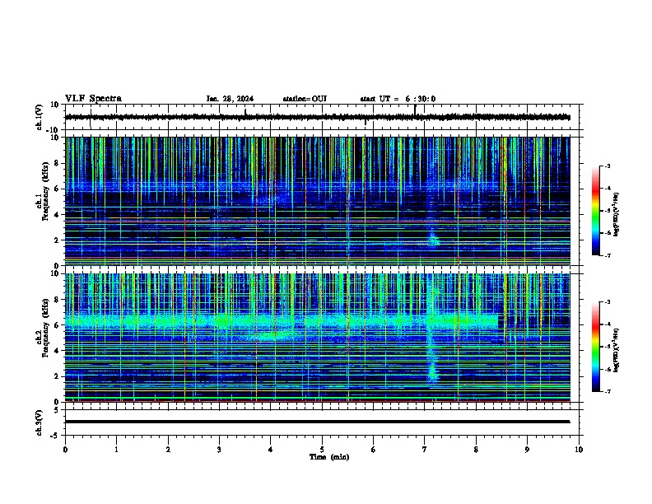Click the ch.2 spectrogram color scale bar
The width and height of the screenshot is (652, 504).
tap(595, 347)
